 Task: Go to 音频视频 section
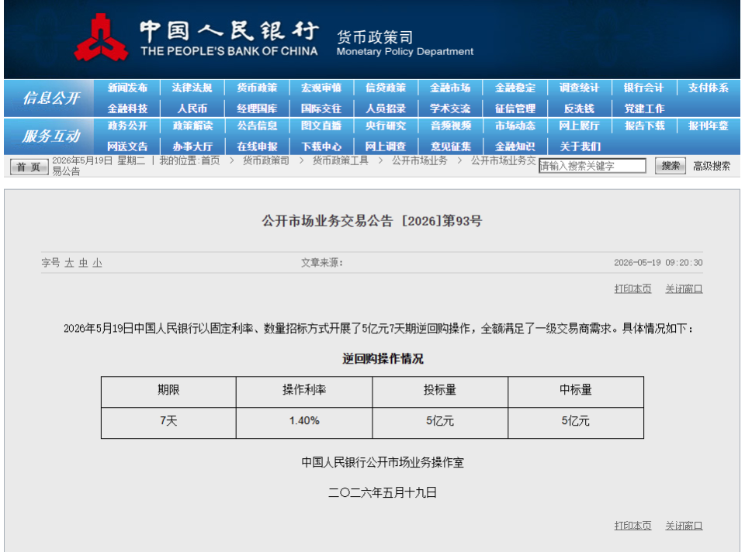450,126
